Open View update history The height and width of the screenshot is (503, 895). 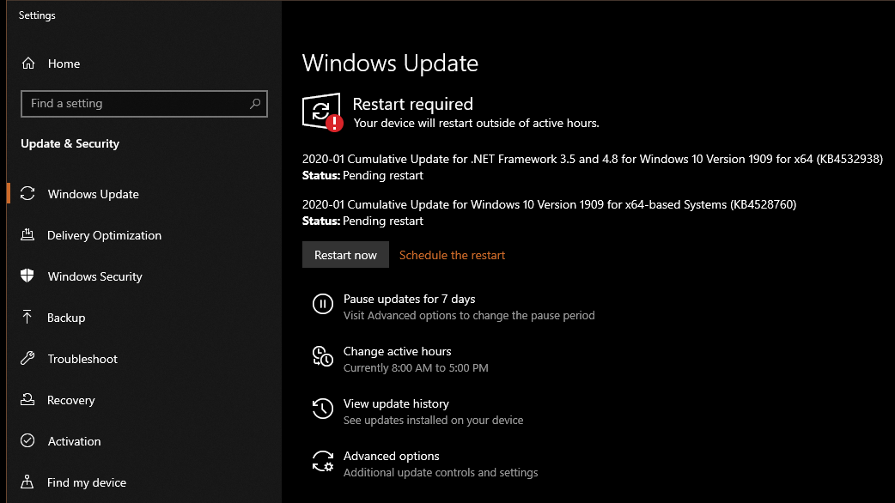point(396,403)
